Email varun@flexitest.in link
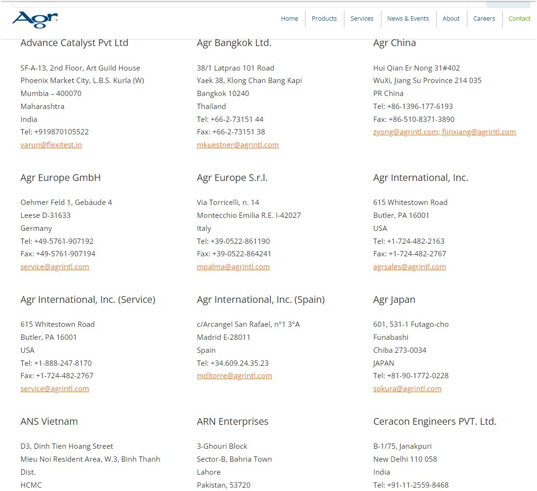 [x=51, y=145]
